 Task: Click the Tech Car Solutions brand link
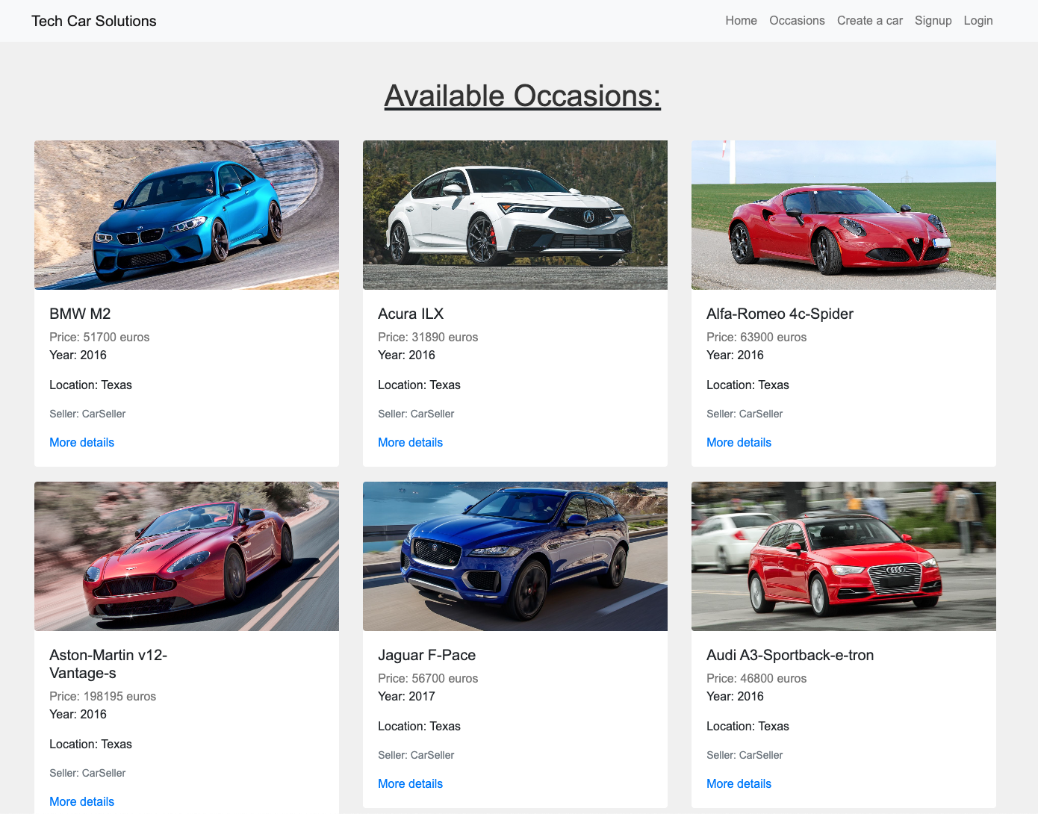tap(93, 20)
